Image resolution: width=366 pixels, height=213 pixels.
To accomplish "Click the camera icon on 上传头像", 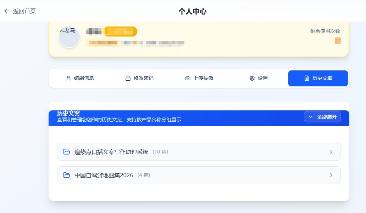I will tap(188, 78).
